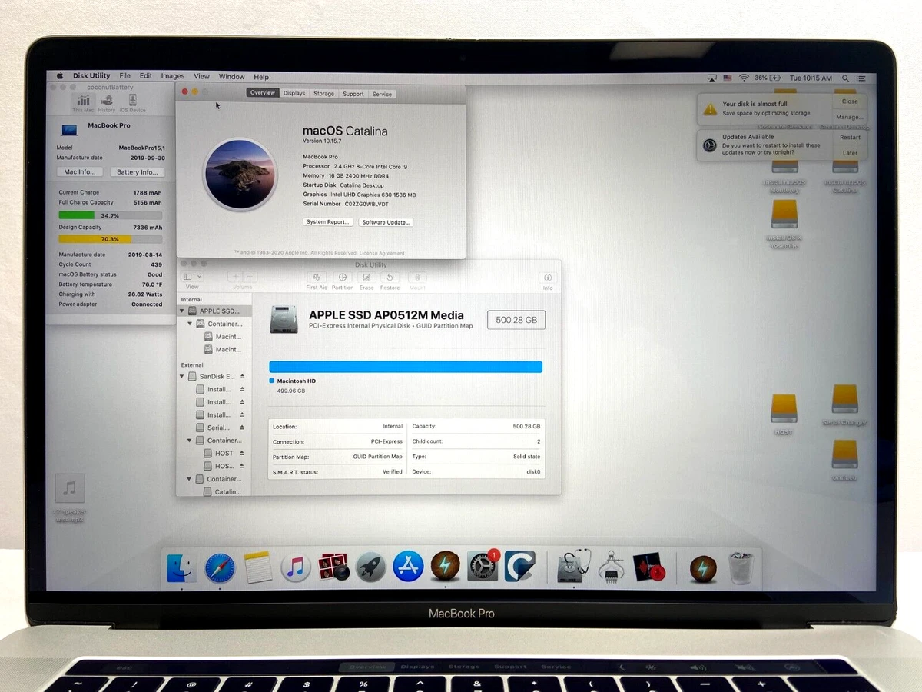Viewport: 922px width, 692px height.
Task: Click Manage... on the disk full notification
Action: 850,117
